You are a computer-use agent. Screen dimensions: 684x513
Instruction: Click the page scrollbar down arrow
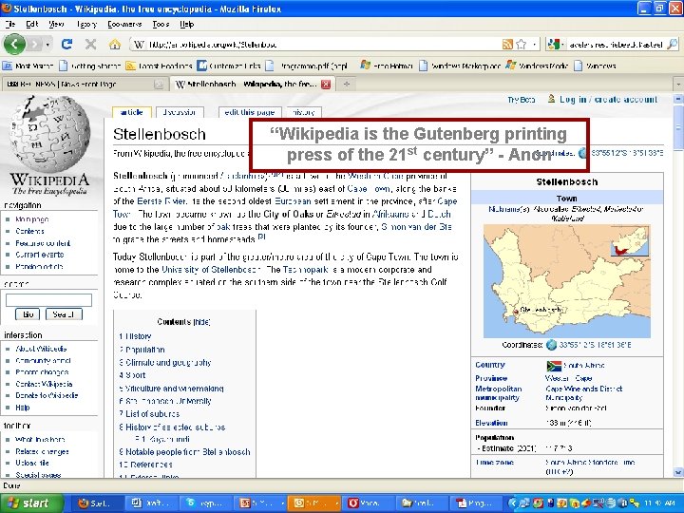pos(678,472)
